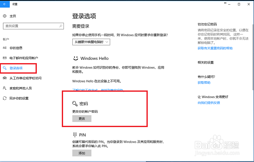Click the 密码 key icon
This screenshot has width=254, height=162.
click(75, 104)
